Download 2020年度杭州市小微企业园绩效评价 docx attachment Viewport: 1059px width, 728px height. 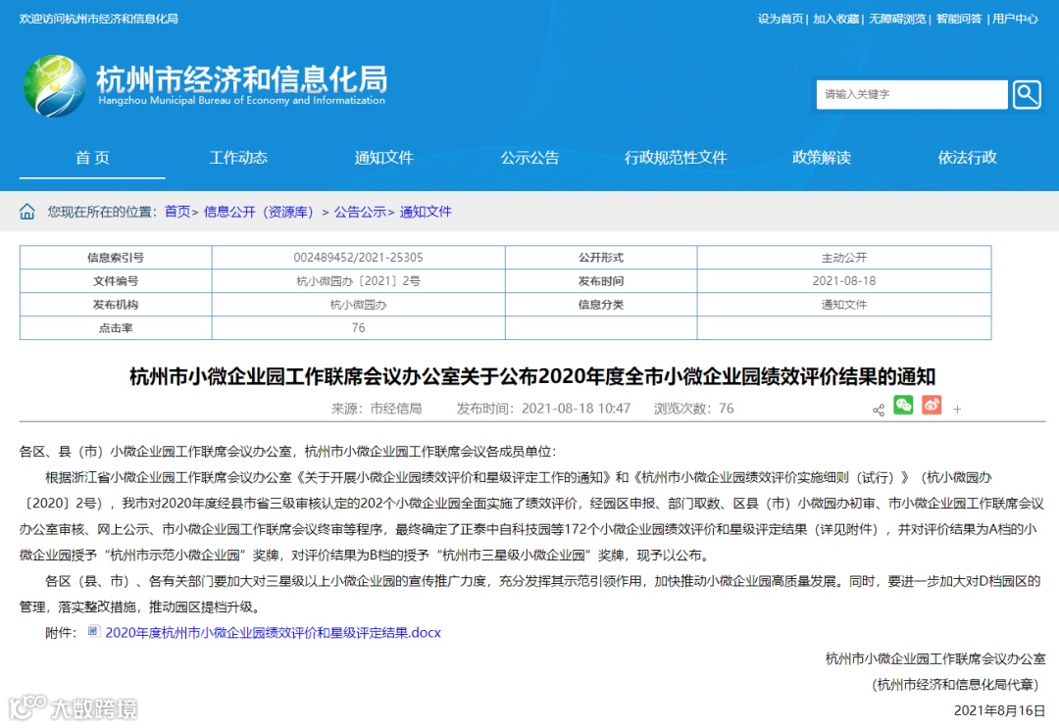(273, 632)
